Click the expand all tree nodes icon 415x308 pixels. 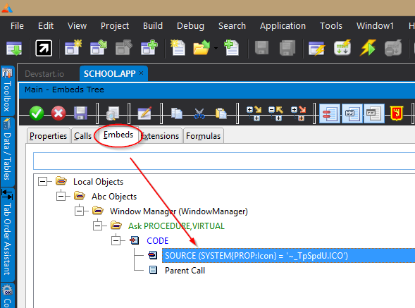(254, 113)
